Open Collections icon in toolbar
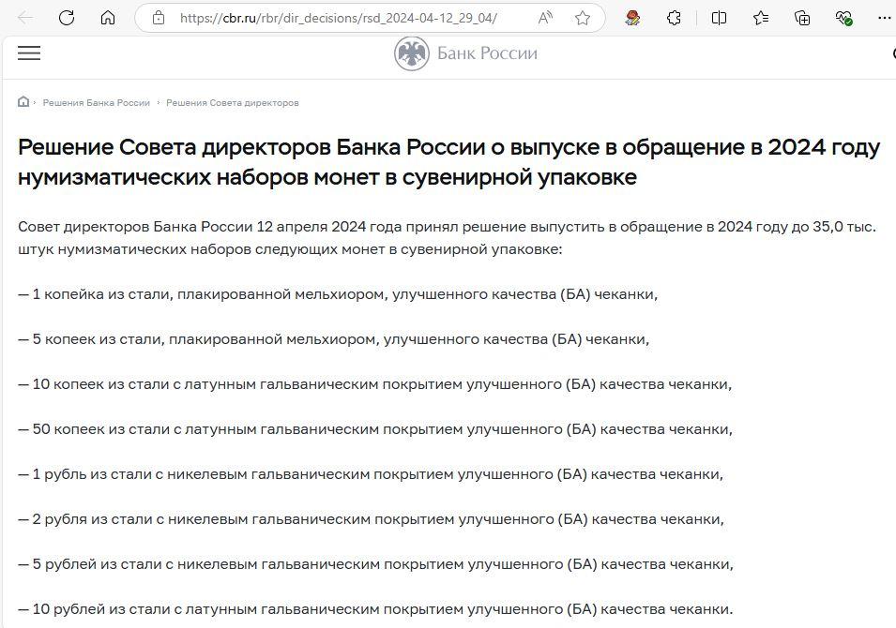Image resolution: width=896 pixels, height=628 pixels. [802, 18]
